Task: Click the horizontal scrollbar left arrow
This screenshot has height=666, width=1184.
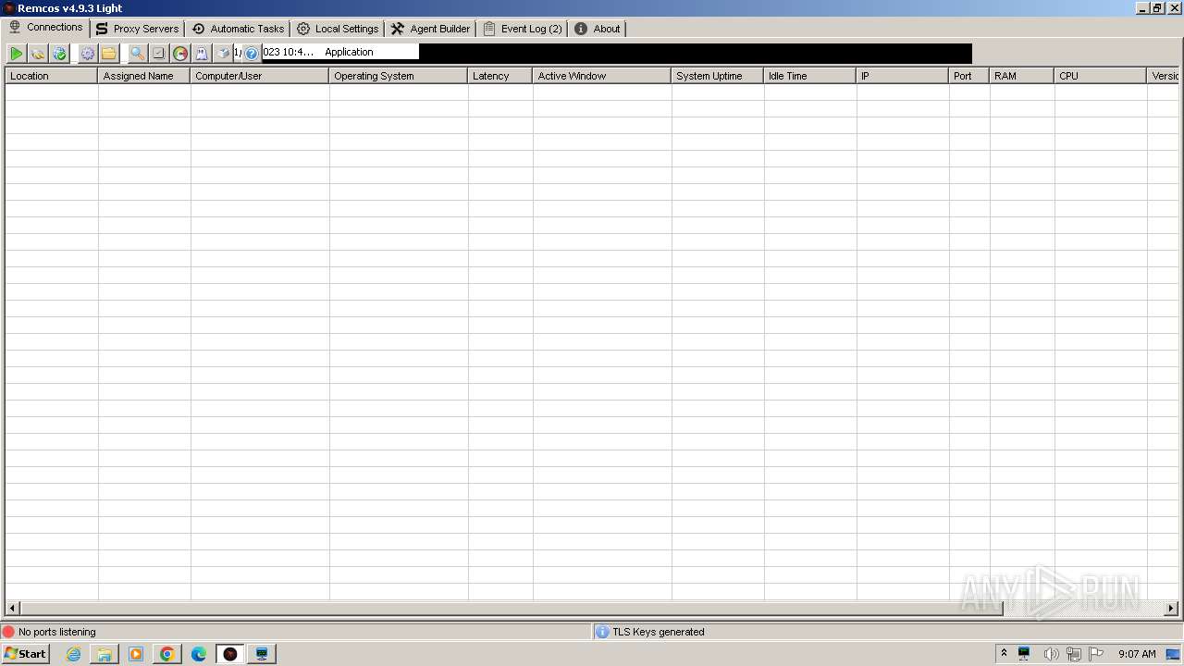Action: pos(12,609)
